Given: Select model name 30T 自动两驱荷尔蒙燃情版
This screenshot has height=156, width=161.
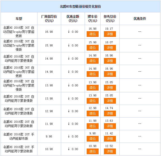Looking at the screenshot, I should click(19, 59).
